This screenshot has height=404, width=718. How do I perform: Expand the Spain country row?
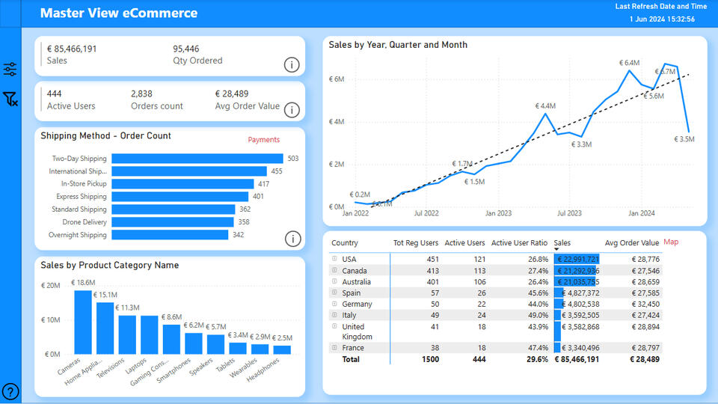pos(334,293)
